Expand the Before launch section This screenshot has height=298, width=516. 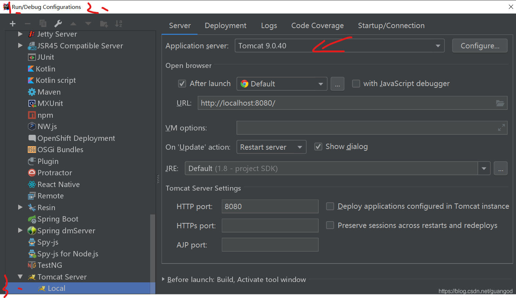[x=164, y=280]
